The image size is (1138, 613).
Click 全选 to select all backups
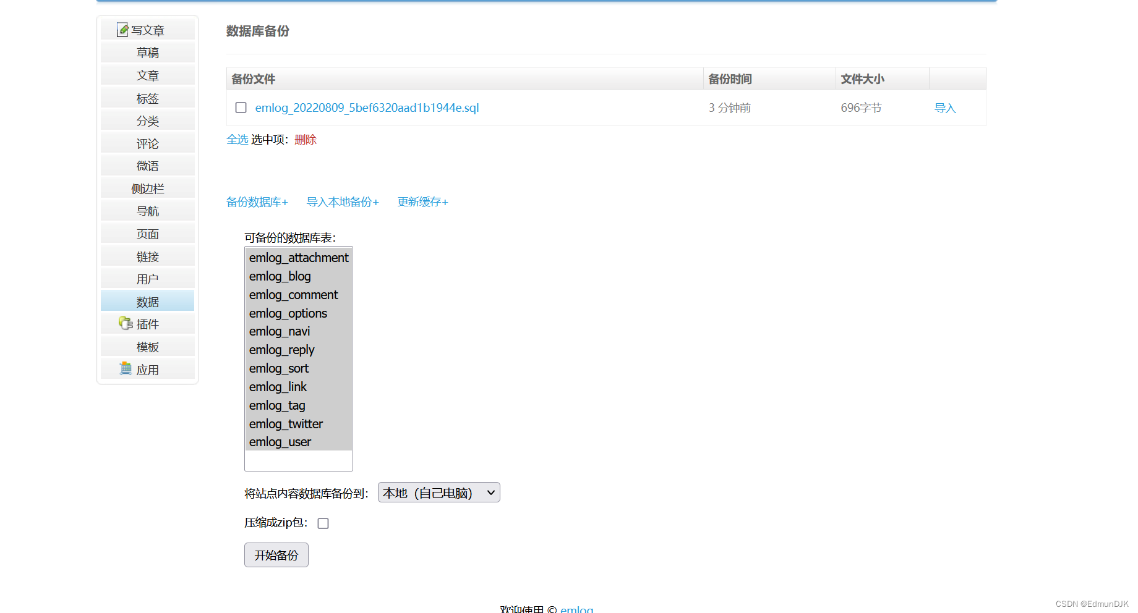pos(237,140)
